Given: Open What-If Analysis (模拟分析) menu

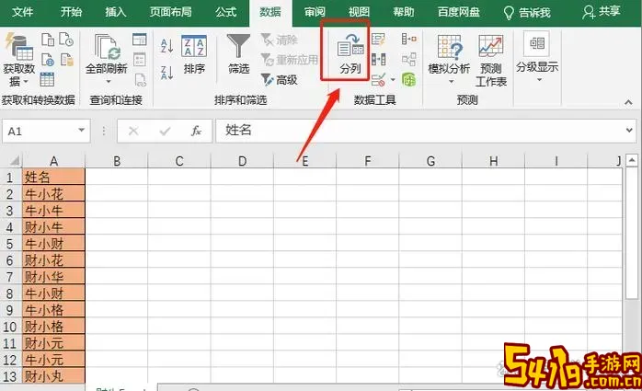Looking at the screenshot, I should point(449,60).
